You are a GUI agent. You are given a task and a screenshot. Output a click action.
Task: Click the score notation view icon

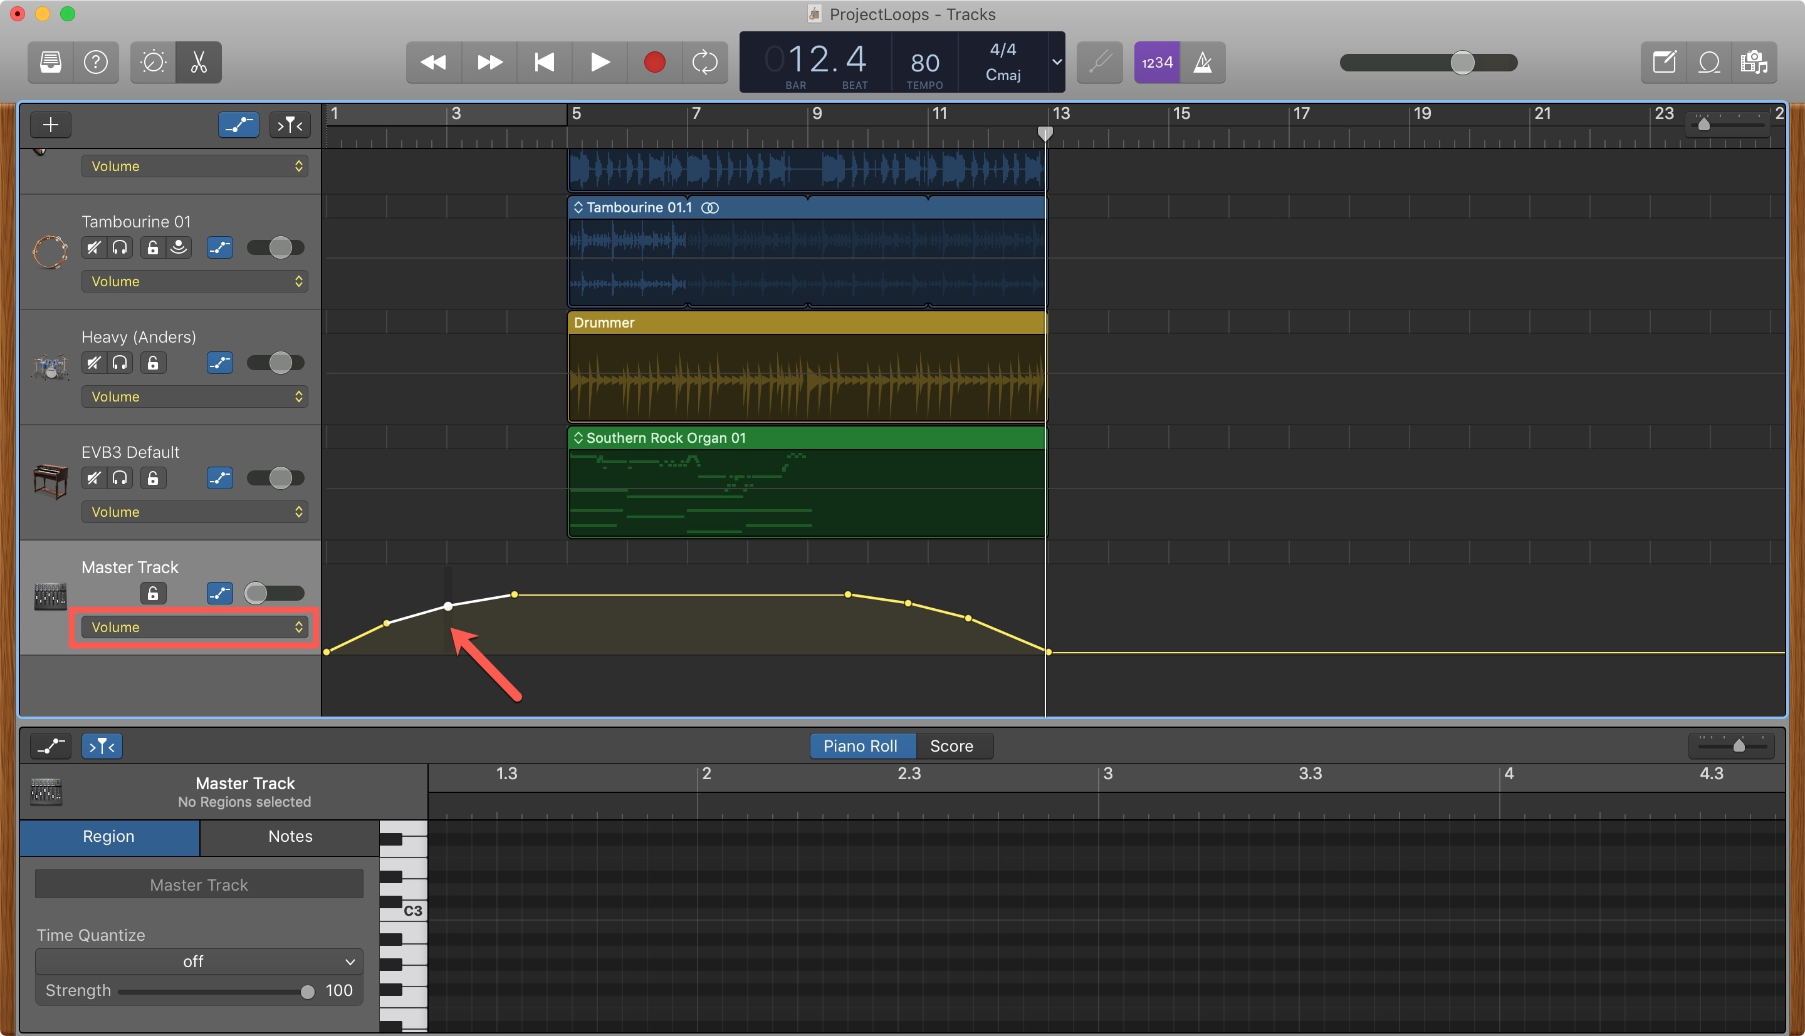pos(953,745)
